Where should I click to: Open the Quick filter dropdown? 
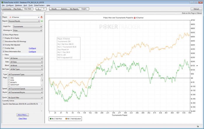tap(25, 98)
